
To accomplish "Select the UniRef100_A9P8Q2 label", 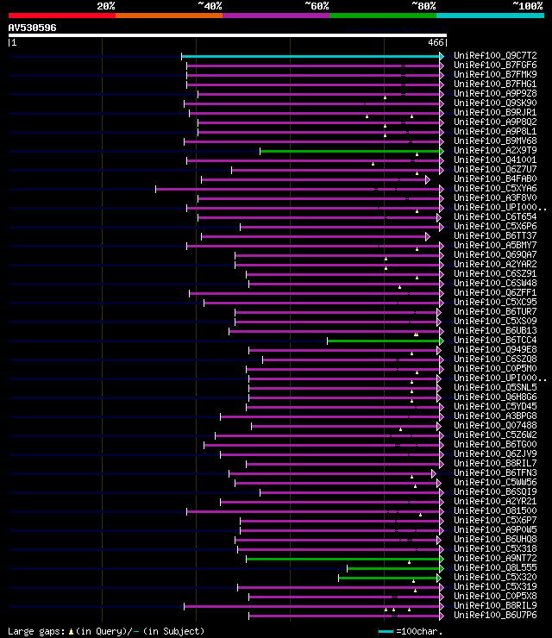I will click(x=495, y=122).
